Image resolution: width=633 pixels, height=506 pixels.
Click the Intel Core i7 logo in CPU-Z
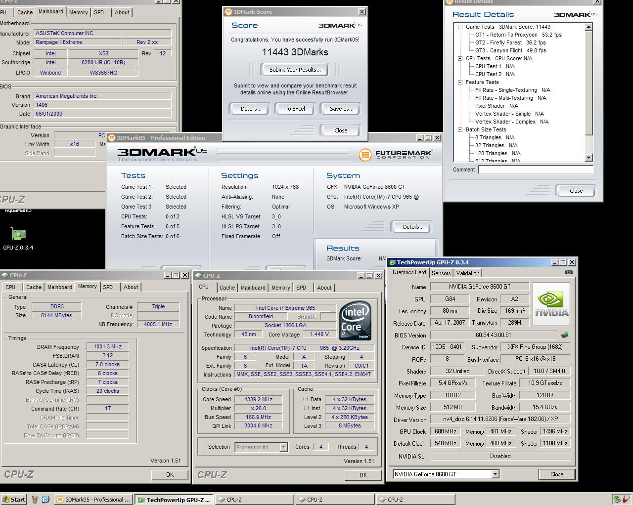point(355,321)
